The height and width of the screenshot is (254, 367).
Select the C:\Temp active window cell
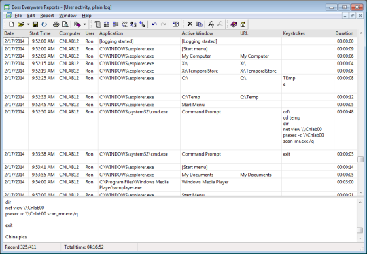click(209, 97)
